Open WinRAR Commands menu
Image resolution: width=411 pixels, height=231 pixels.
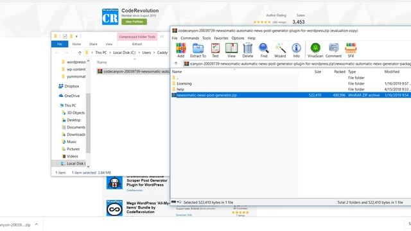pos(190,38)
